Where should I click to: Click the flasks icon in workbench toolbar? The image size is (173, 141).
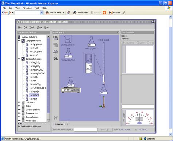(x=56, y=52)
